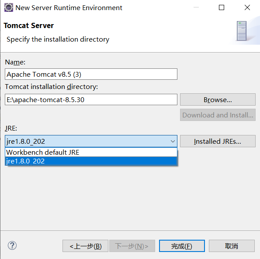Click the Eclipse gear icon in title bar
260x259 pixels.
tap(8, 7)
